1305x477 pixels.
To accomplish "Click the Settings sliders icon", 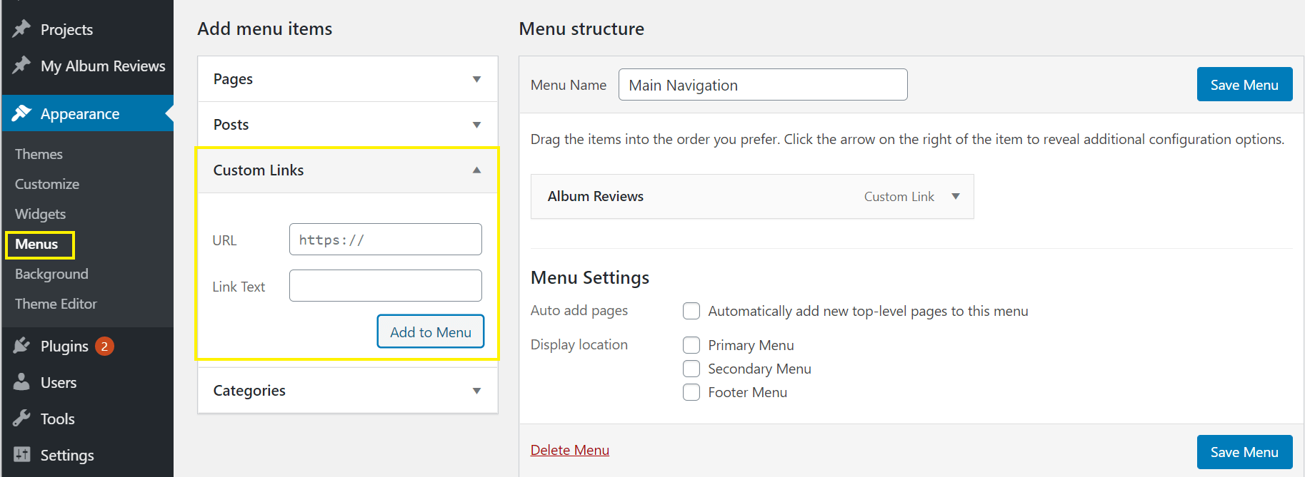I will click(21, 455).
